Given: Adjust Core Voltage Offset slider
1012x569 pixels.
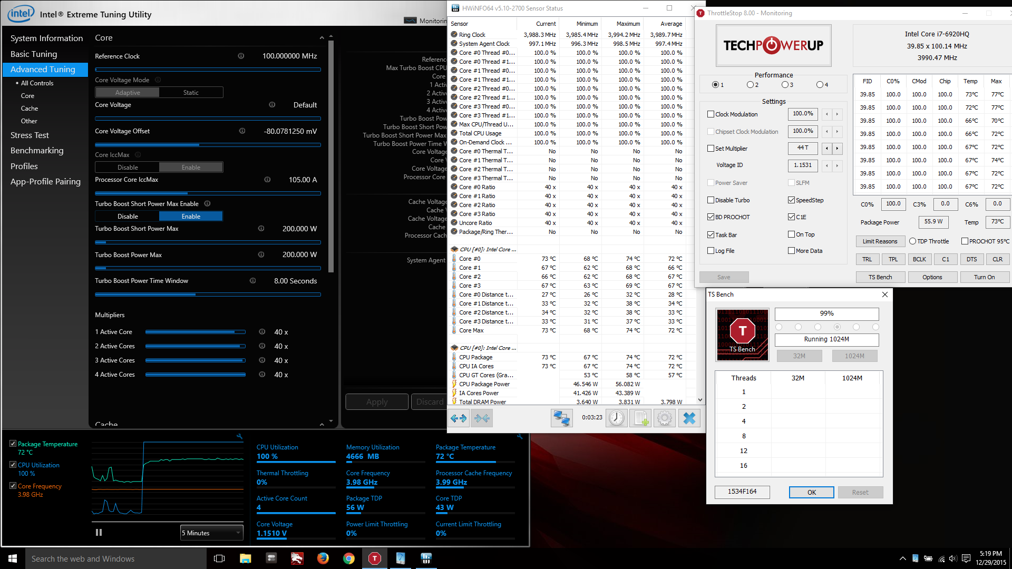Looking at the screenshot, I should coord(208,145).
